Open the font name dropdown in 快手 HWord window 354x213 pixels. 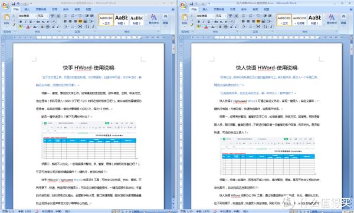[35, 16]
